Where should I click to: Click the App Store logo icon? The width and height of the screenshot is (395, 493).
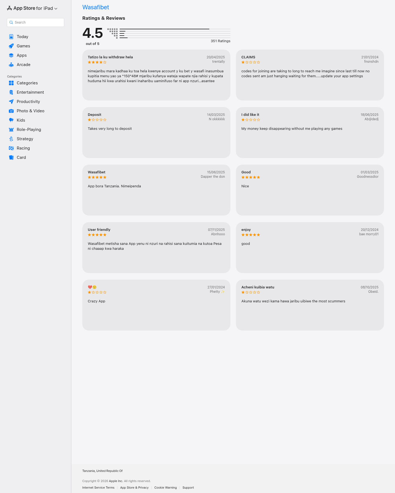(10, 8)
